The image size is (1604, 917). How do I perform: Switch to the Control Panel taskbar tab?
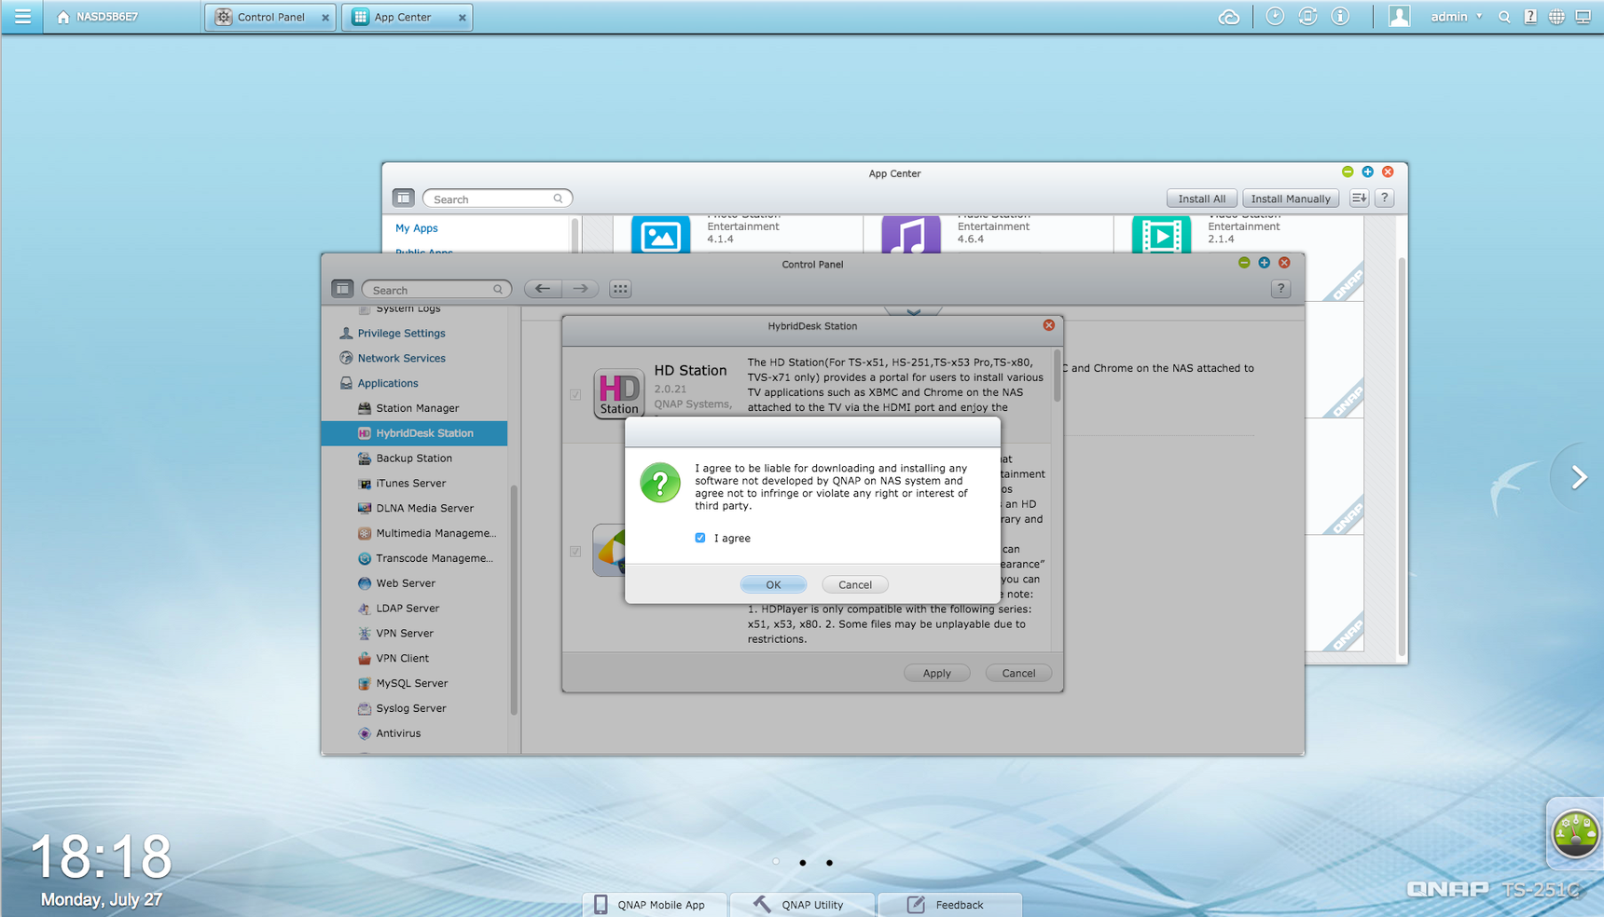click(x=270, y=17)
